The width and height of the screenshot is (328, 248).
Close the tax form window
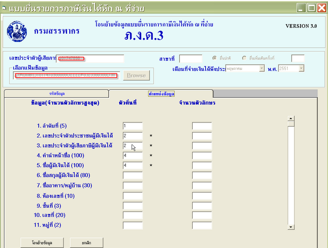pos(322,8)
